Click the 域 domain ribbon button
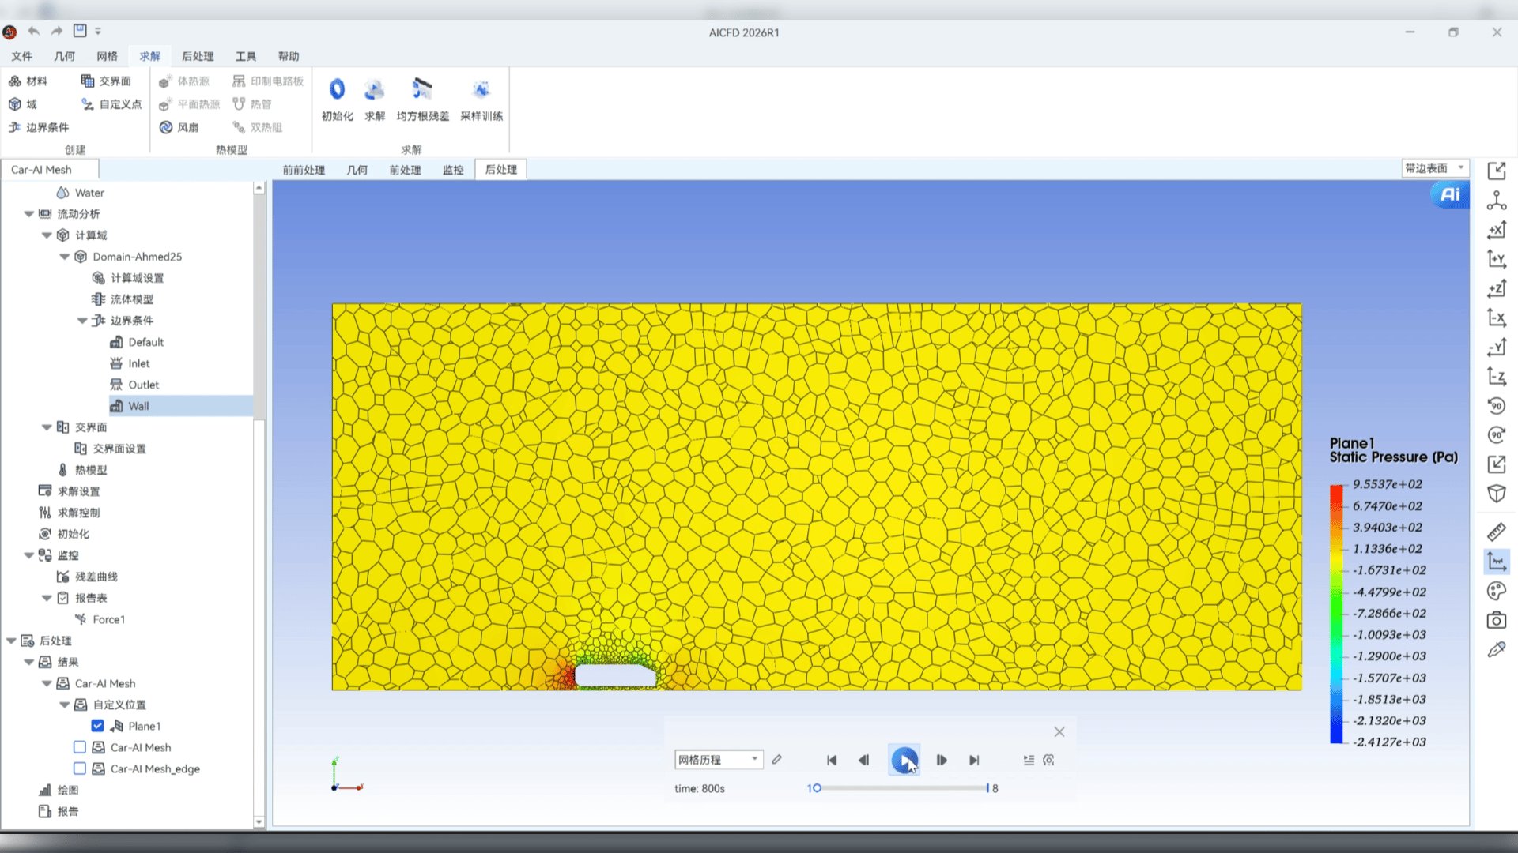 click(23, 104)
